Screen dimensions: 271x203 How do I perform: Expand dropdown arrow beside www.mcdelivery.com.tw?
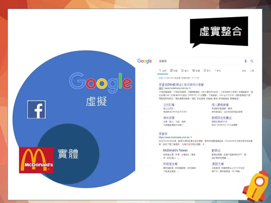click(190, 88)
